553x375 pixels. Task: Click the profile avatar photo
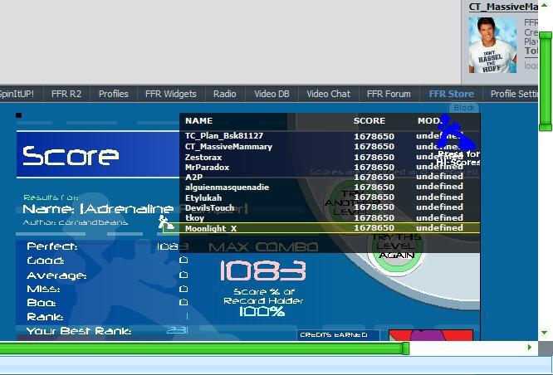[x=492, y=45]
